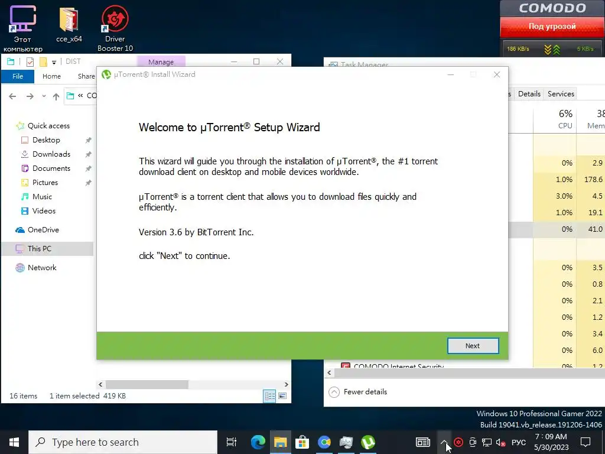Go up one folder level in Explorer
The image size is (605, 454).
[x=56, y=96]
